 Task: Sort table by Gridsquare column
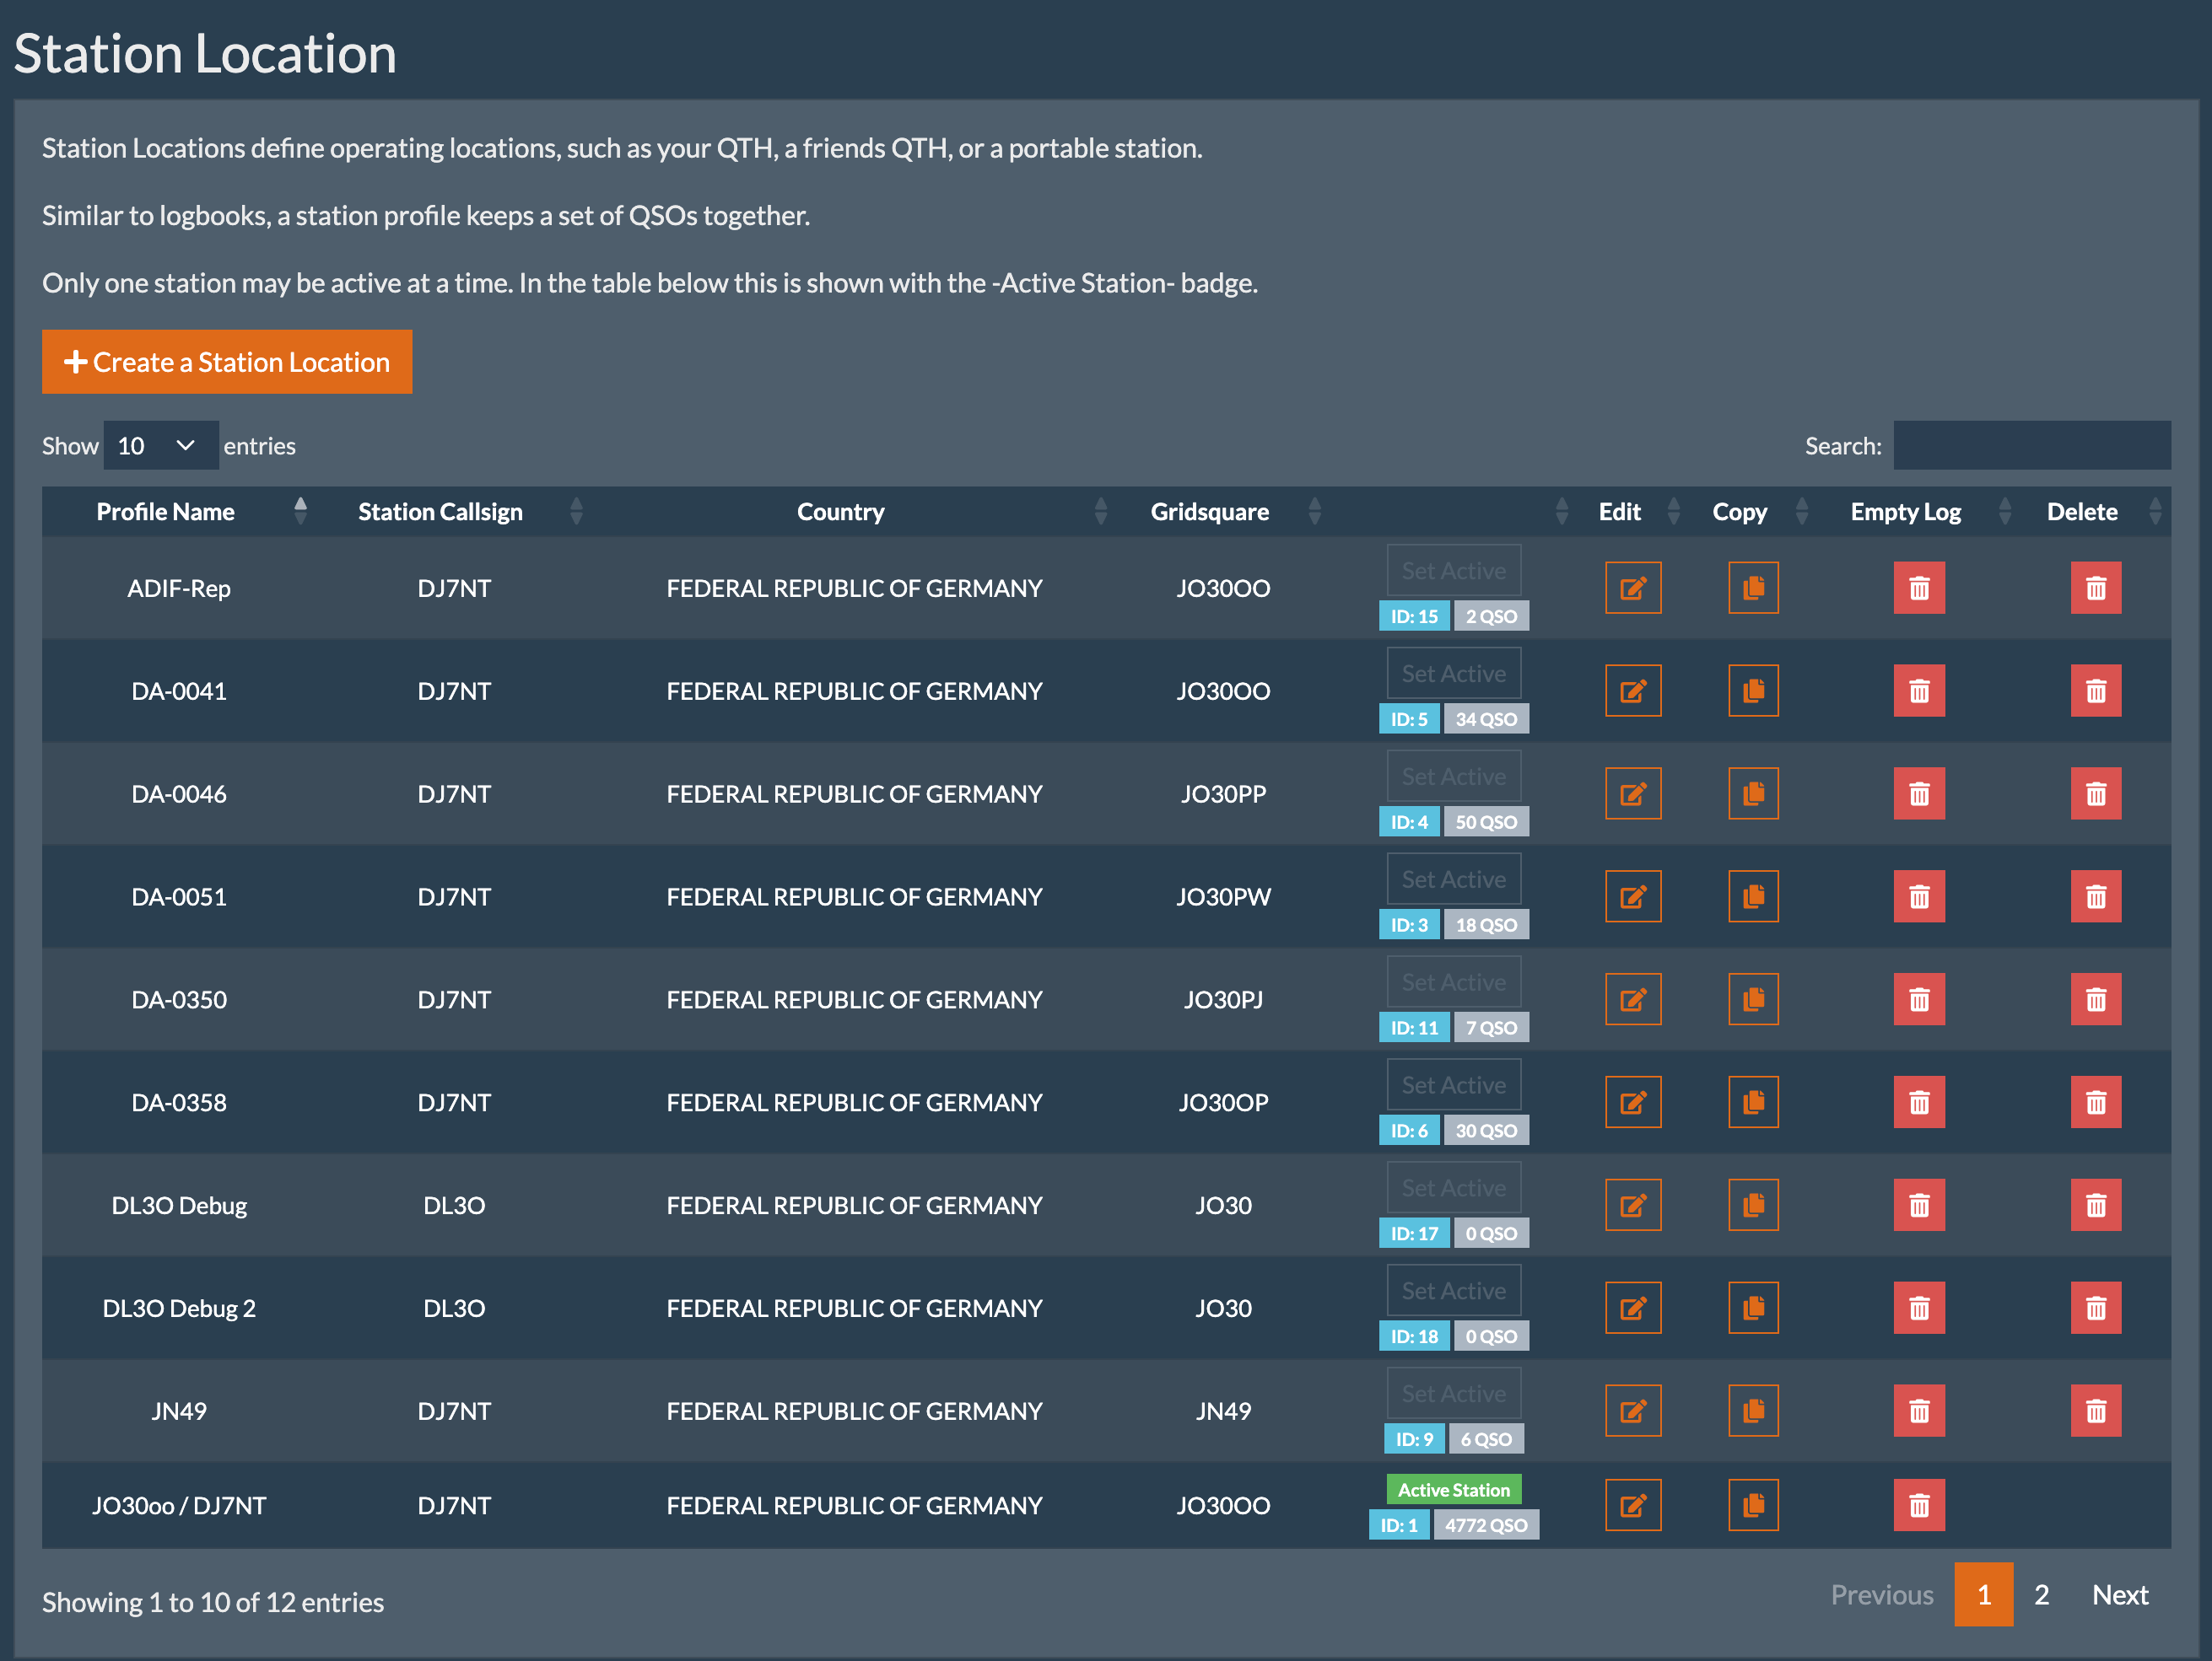(x=1223, y=512)
